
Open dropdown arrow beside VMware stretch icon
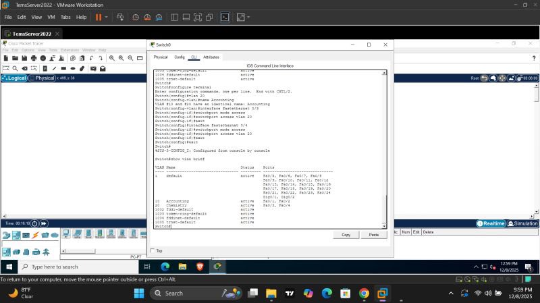pos(248,18)
